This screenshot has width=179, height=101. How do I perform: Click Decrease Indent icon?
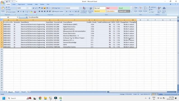(x=47, y=12)
